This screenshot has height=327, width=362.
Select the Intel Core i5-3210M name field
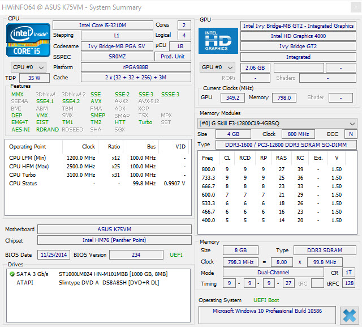103,25
